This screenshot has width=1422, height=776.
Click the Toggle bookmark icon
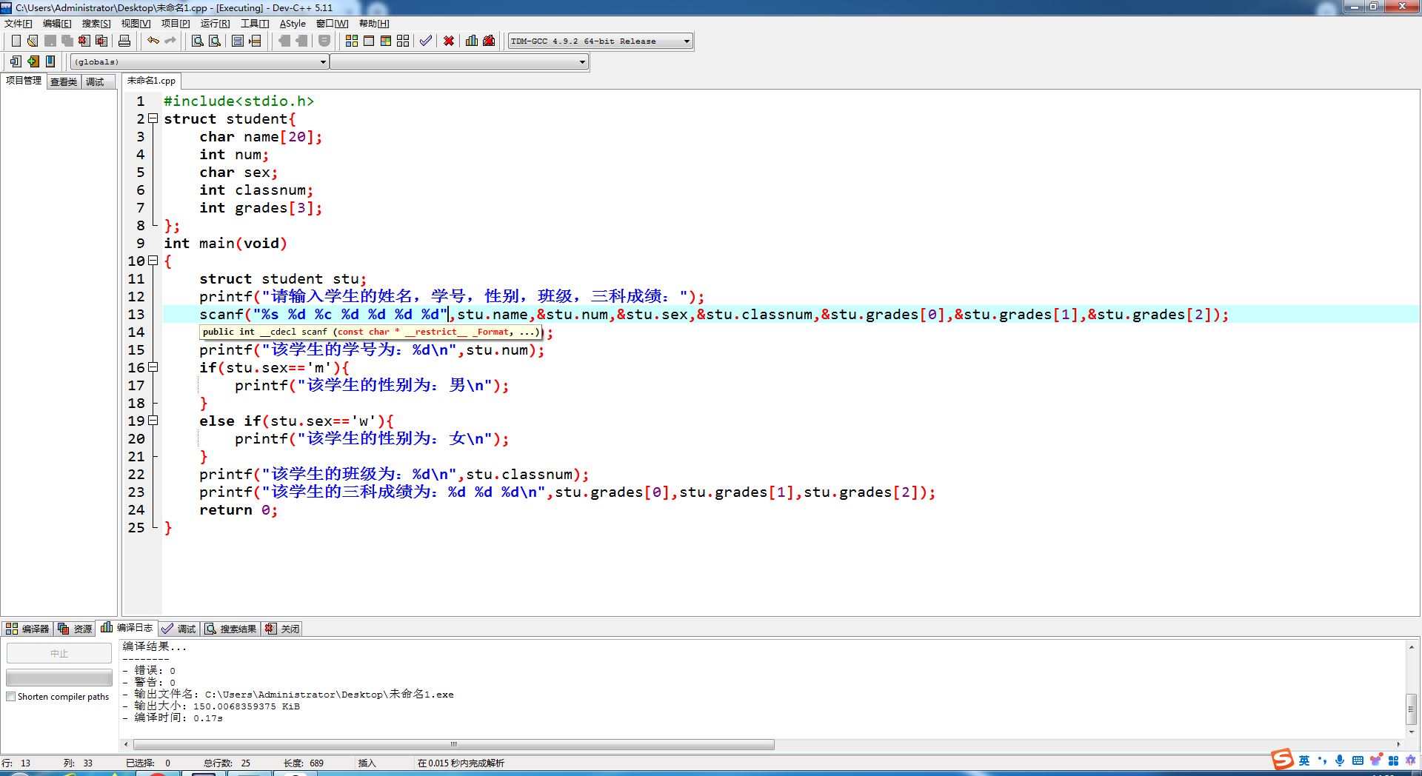coord(33,61)
